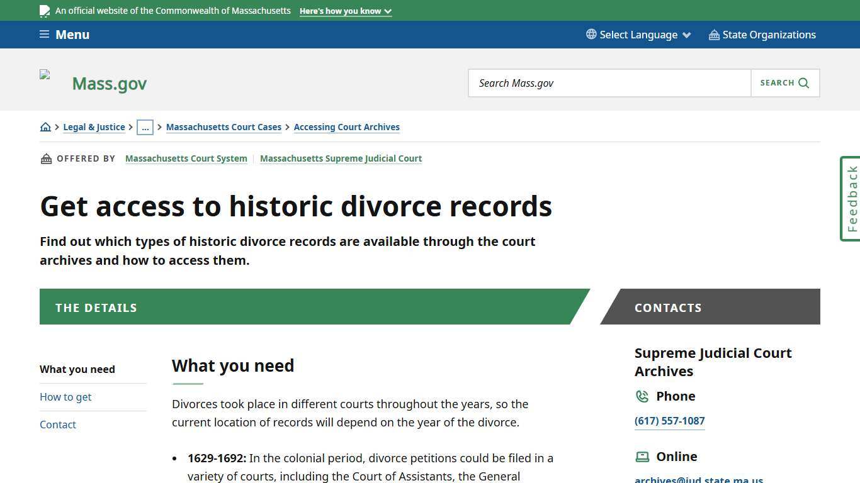
Task: Click the search magnifier icon
Action: click(x=803, y=82)
